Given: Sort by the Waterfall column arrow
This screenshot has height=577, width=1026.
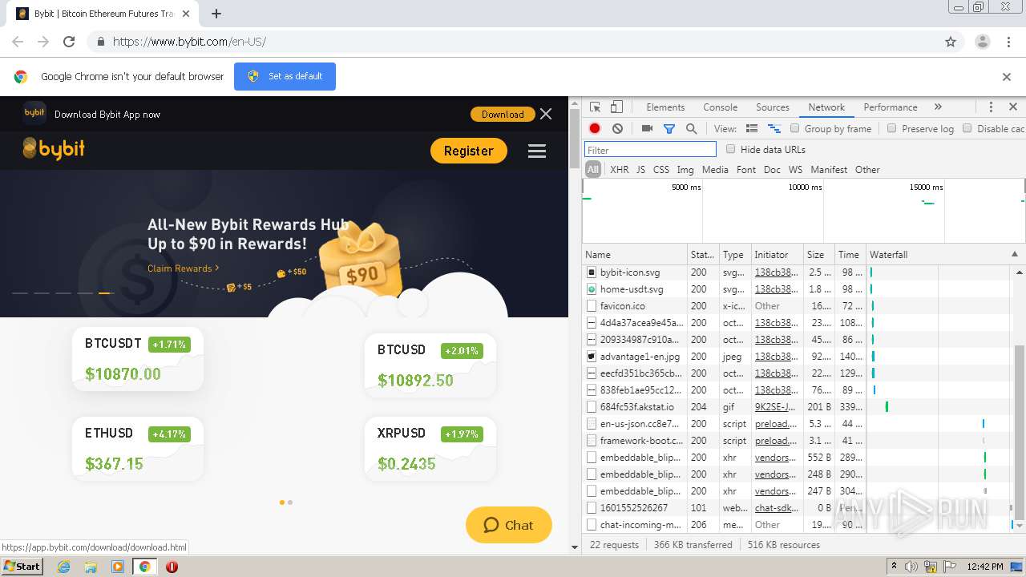Looking at the screenshot, I should click(x=1014, y=254).
